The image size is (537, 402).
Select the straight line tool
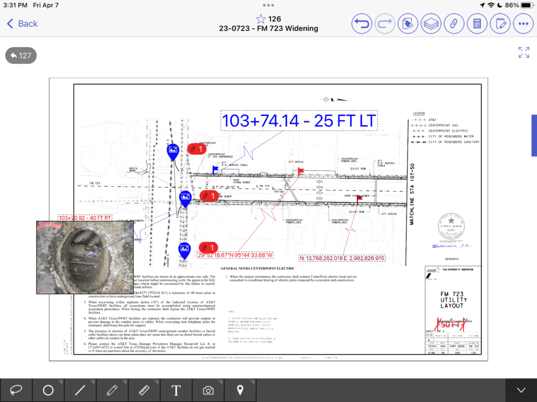click(x=80, y=390)
